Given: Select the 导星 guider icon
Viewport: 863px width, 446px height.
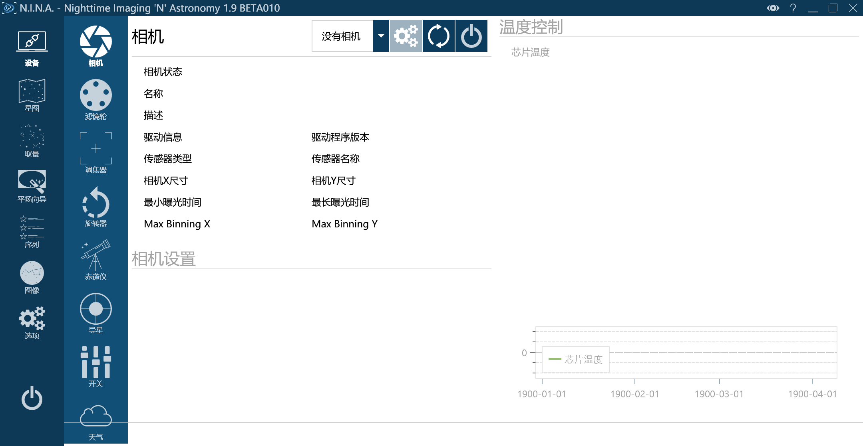Looking at the screenshot, I should (x=96, y=313).
